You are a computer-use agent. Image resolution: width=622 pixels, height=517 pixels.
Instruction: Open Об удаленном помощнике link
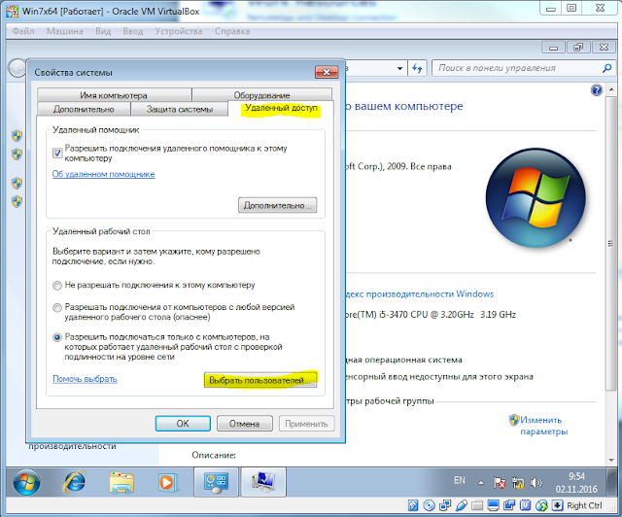click(x=104, y=174)
